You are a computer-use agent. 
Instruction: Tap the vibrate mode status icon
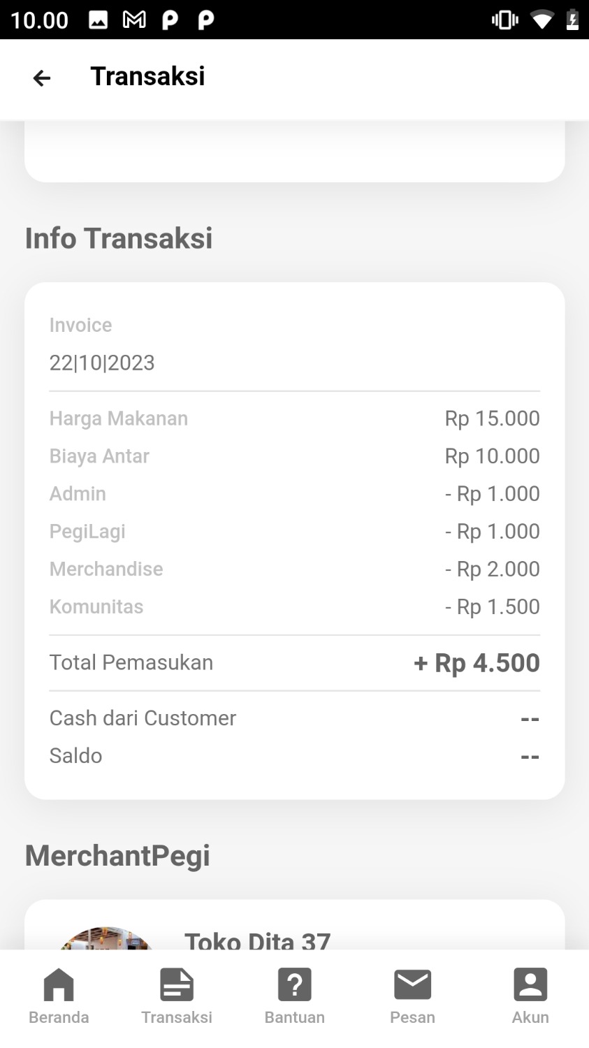[504, 20]
